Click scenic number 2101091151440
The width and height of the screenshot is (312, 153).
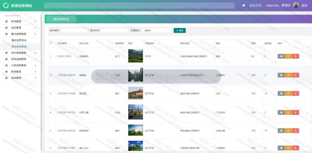[67, 94]
